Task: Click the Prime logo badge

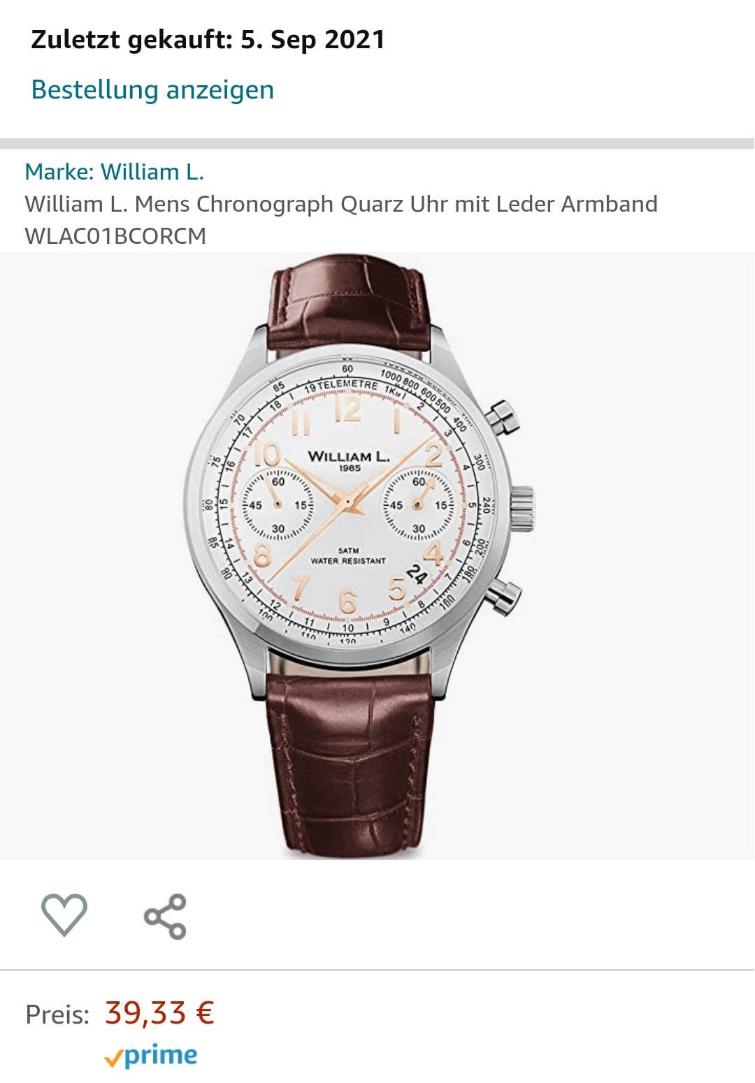Action: coord(151,1056)
